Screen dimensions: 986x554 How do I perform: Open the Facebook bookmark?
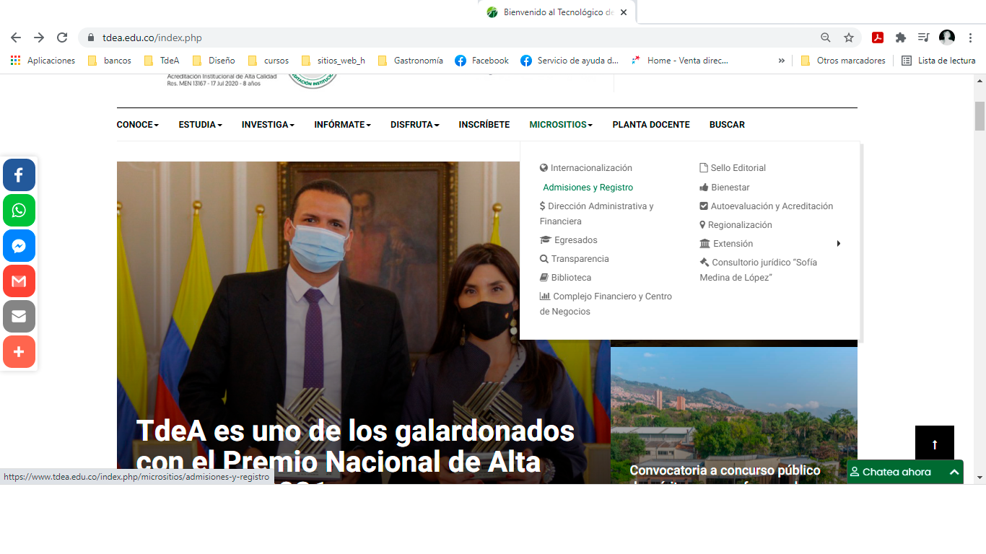[481, 61]
